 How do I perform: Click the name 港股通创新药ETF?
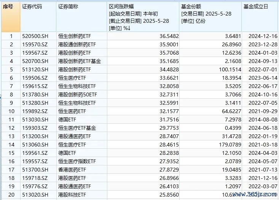pos(77,44)
